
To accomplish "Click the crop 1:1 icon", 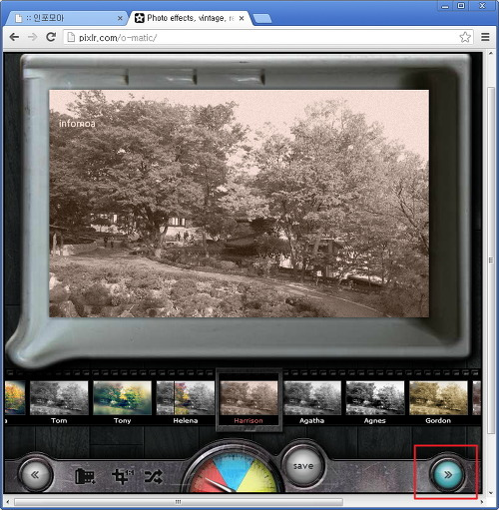I will coord(122,476).
